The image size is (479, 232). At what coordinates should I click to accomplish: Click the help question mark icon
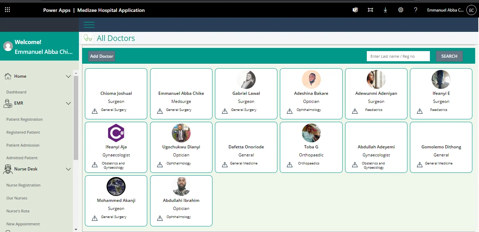416,10
